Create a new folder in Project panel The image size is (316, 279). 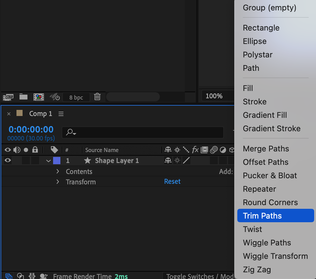click(x=23, y=97)
